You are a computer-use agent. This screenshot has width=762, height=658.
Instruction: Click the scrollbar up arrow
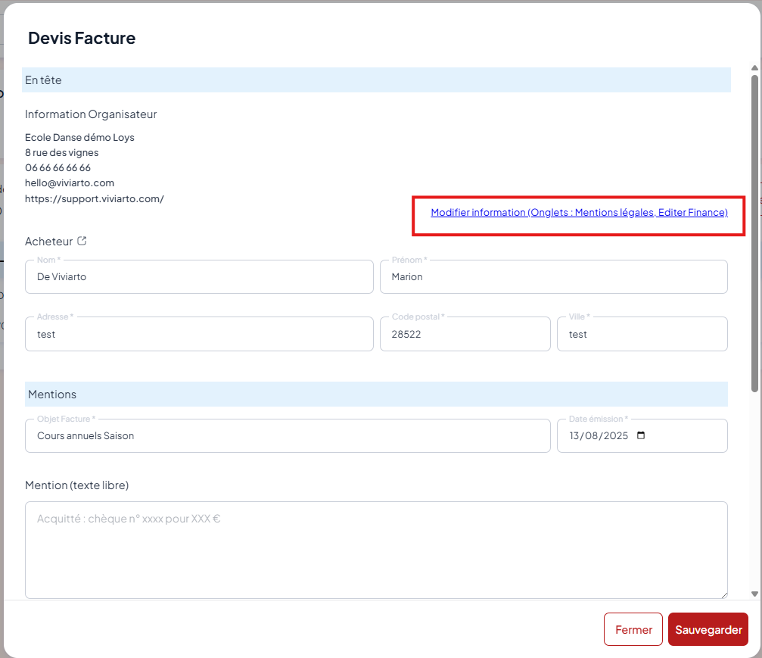click(754, 69)
